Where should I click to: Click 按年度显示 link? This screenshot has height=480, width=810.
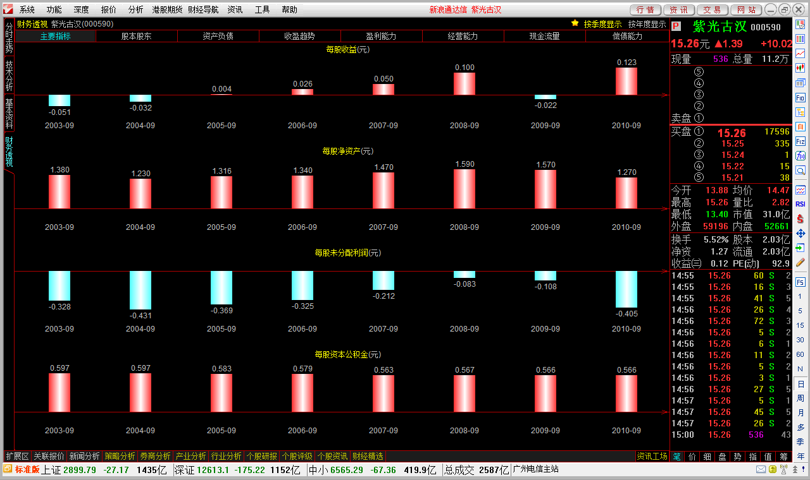point(647,24)
